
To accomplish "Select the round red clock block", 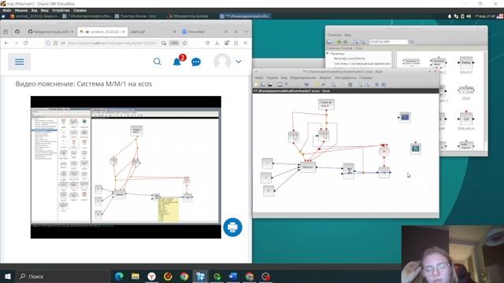I will [x=384, y=152].
